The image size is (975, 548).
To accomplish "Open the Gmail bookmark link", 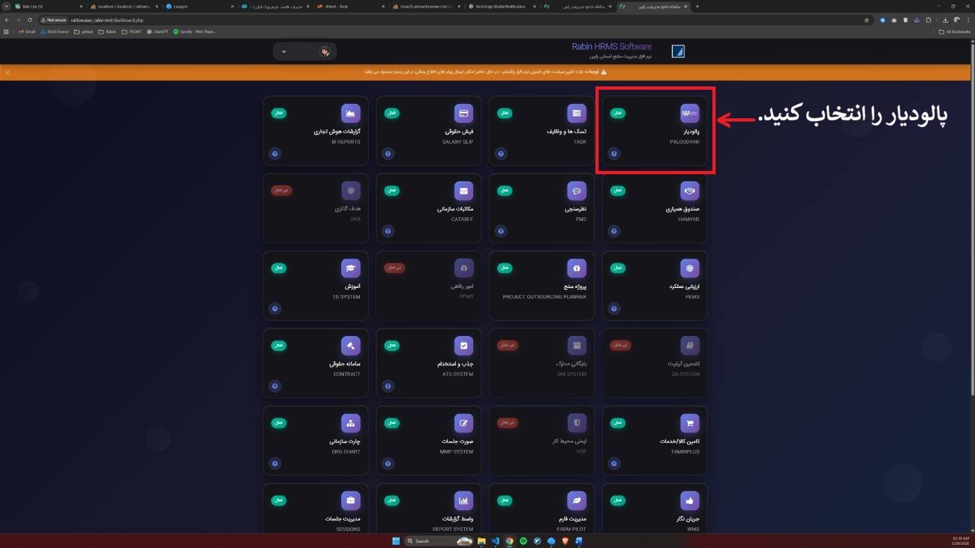I will pyautogui.click(x=27, y=31).
